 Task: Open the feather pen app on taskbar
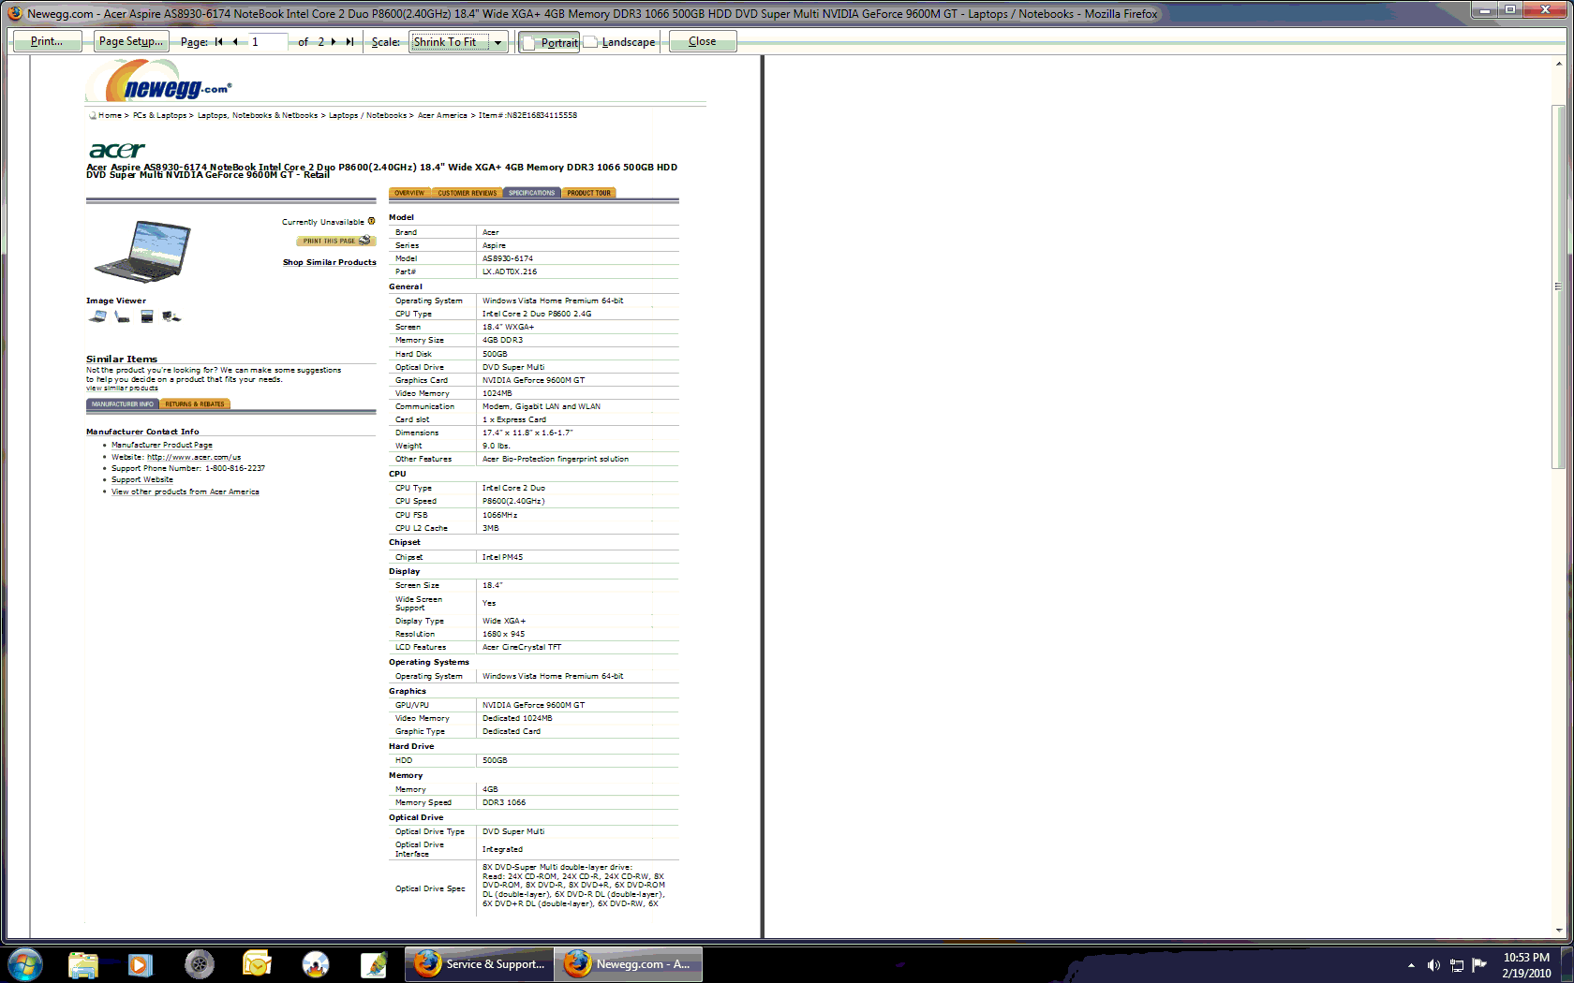click(x=374, y=964)
